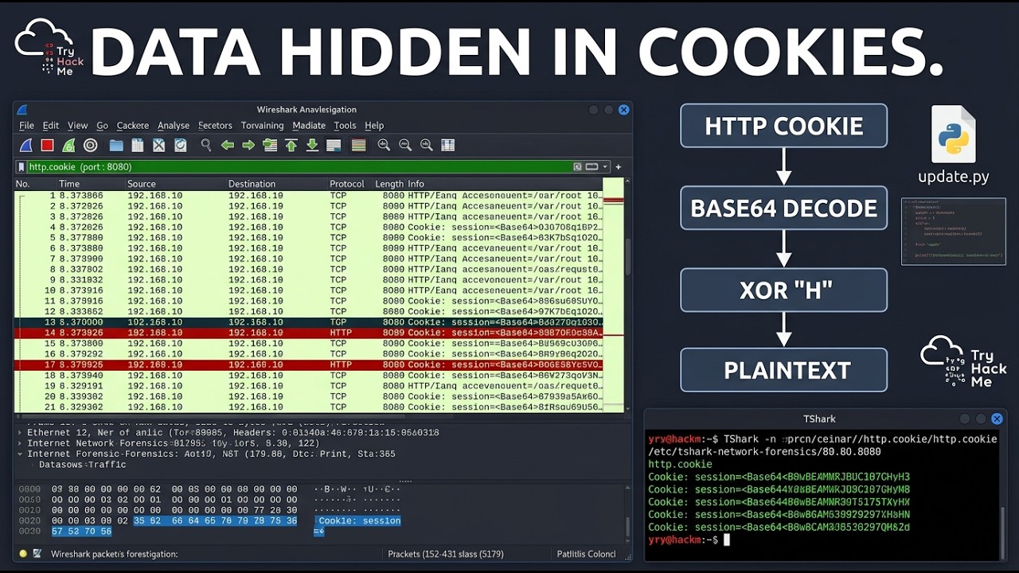Select packet row number 4

click(309, 227)
